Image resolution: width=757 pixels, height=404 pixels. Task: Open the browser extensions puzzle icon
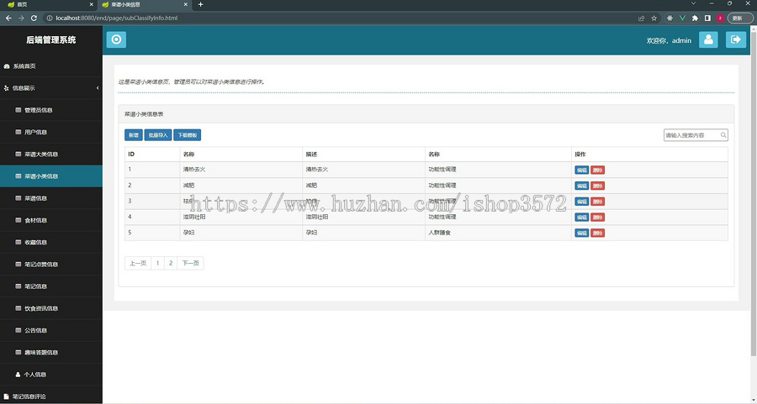tap(695, 18)
